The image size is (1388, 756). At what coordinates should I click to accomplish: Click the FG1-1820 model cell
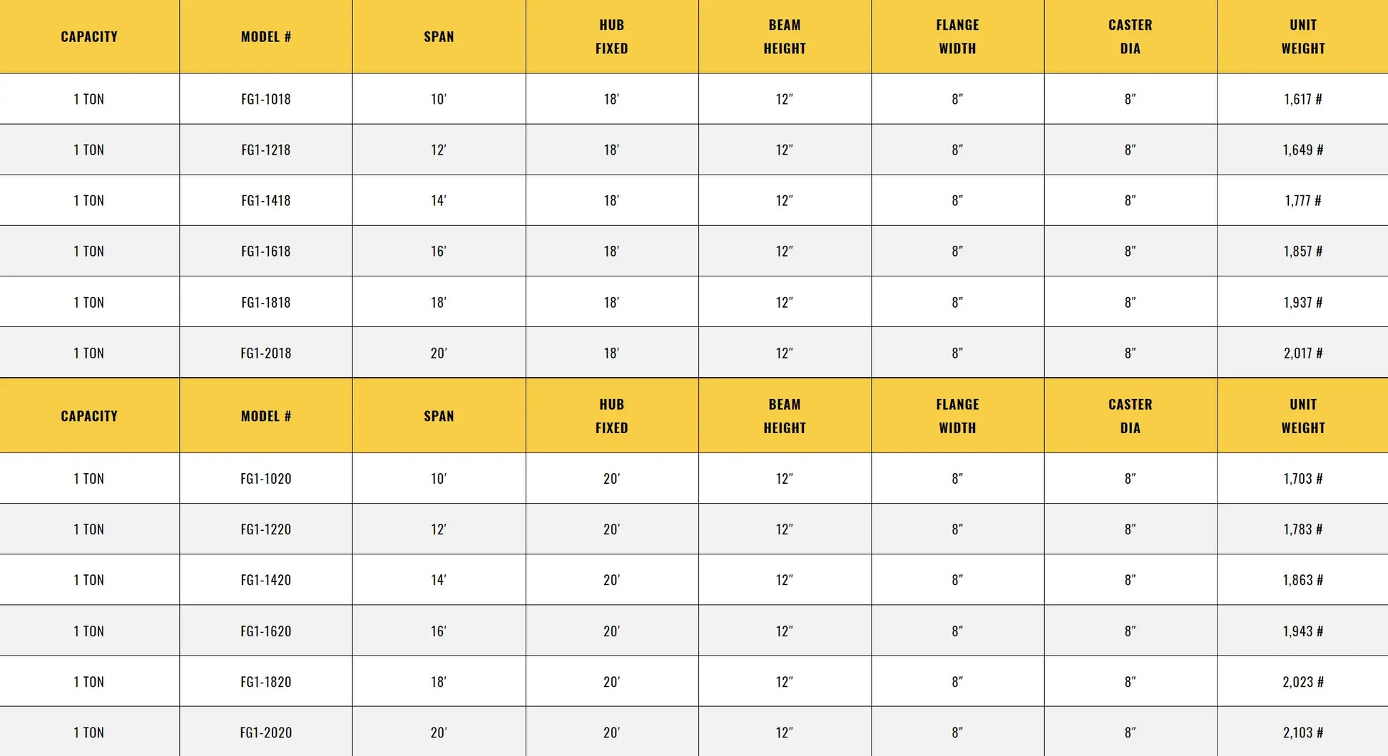click(265, 682)
